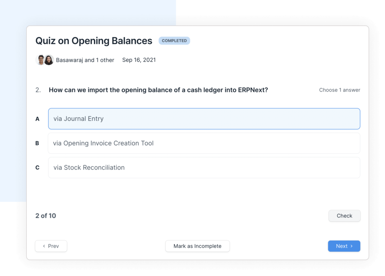Click the first author avatar photo

[x=40, y=60]
